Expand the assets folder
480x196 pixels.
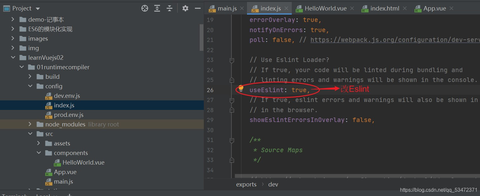(38, 143)
